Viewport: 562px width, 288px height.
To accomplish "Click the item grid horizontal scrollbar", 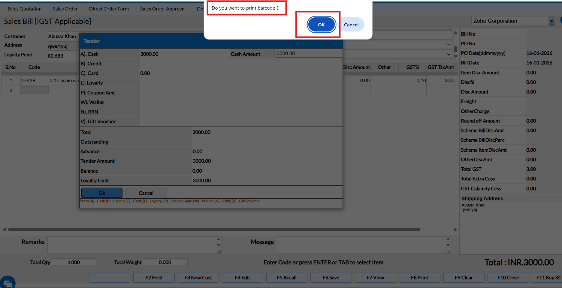I will (x=214, y=230).
